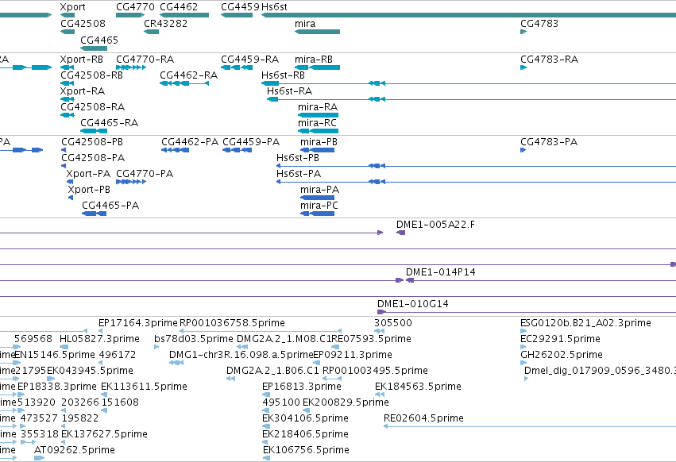Viewport: 676px width, 462px height.
Task: Click the DMG1-chr3R.16.098.a.5prime label
Action: [x=241, y=355]
